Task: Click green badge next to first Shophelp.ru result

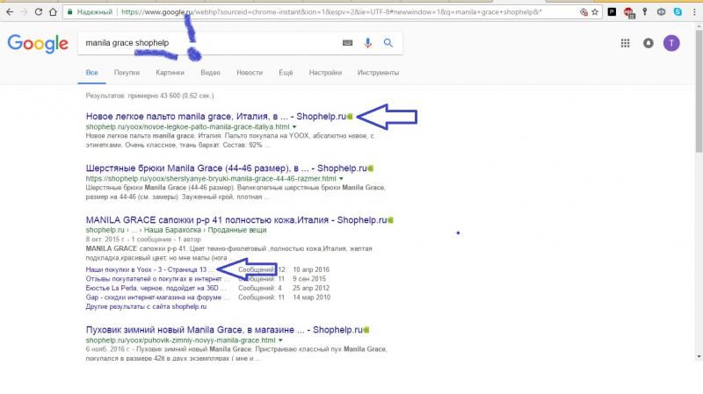Action: click(350, 117)
